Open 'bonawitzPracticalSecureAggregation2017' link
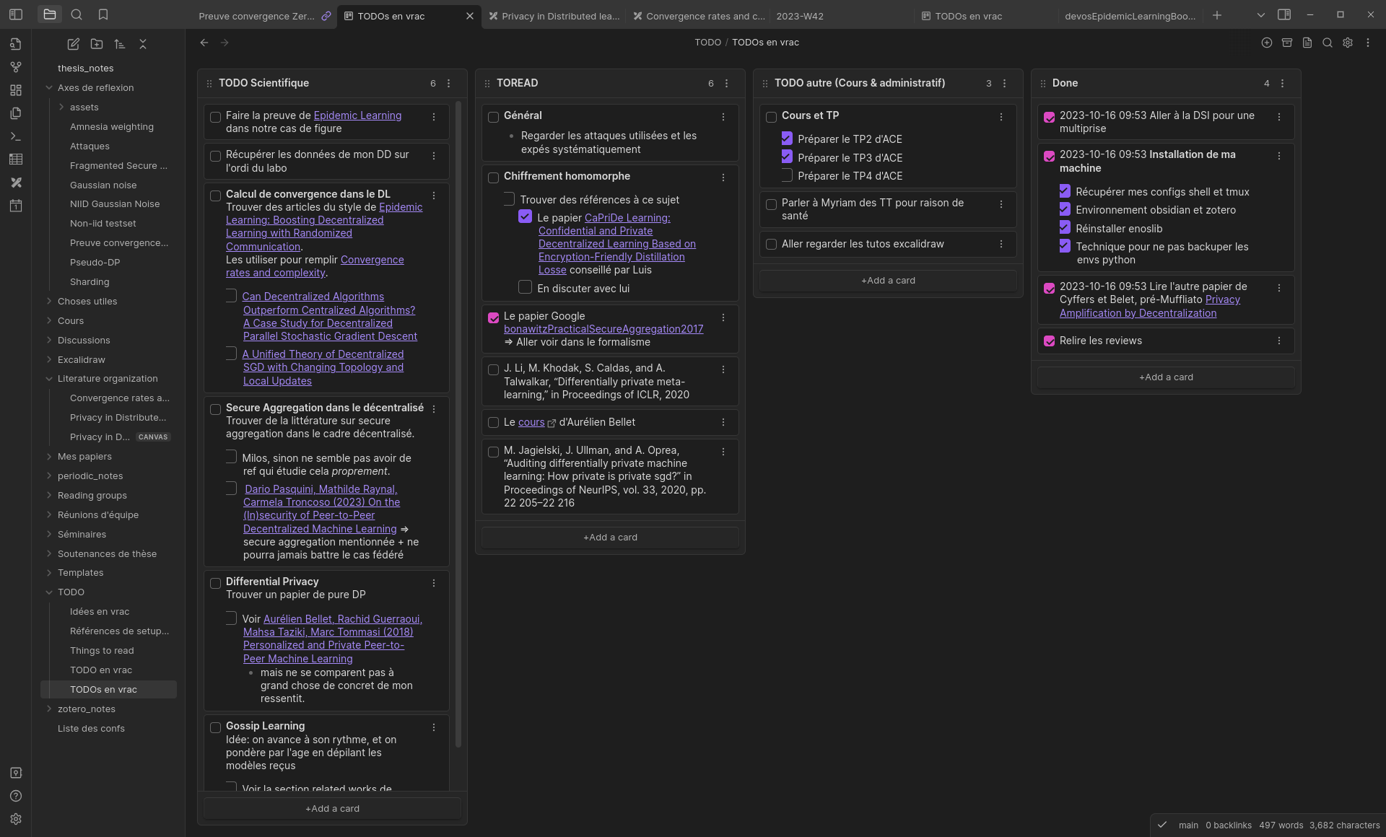 pyautogui.click(x=603, y=329)
